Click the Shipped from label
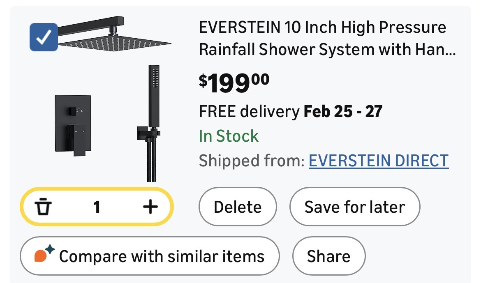 click(251, 161)
